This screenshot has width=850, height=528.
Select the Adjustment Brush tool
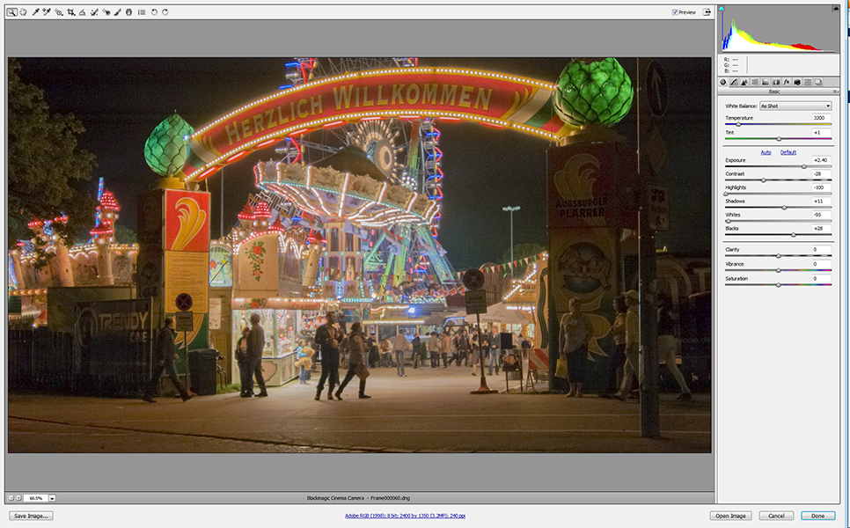pyautogui.click(x=118, y=12)
